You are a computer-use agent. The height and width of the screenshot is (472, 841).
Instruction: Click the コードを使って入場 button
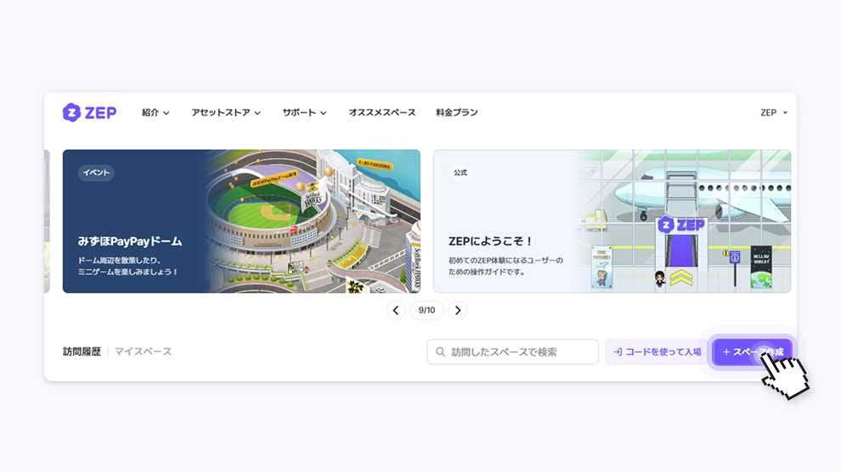pyautogui.click(x=657, y=352)
